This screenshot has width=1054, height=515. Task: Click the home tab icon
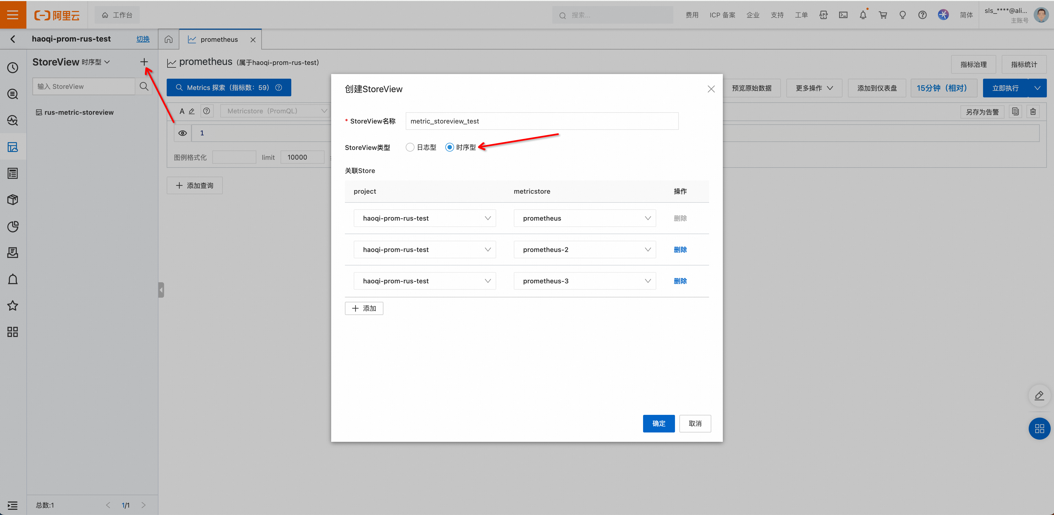click(x=169, y=39)
